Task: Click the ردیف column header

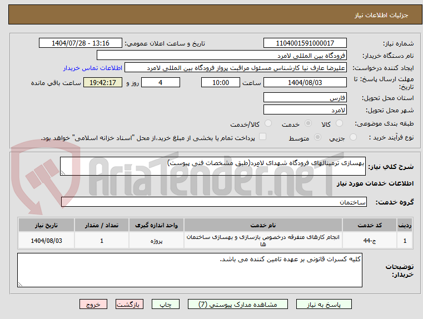Action: click(x=405, y=225)
